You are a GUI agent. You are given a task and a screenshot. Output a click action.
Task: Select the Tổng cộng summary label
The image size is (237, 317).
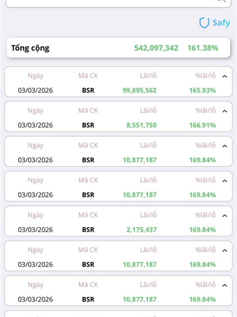click(30, 48)
